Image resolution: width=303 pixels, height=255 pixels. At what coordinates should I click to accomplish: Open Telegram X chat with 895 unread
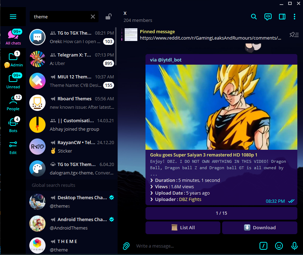tap(71, 59)
